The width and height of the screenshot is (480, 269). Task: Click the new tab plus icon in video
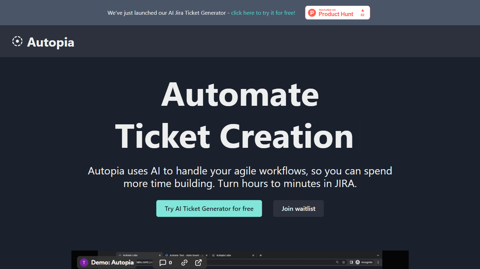coord(261,255)
